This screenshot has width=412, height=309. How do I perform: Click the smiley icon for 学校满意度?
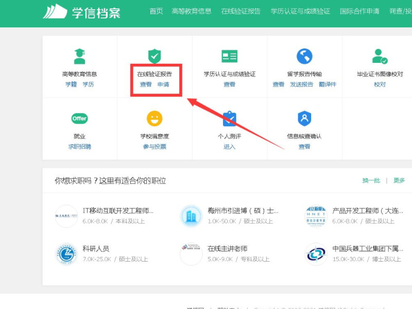[153, 117]
